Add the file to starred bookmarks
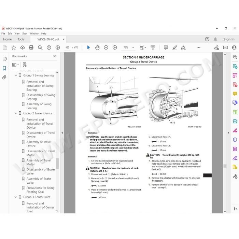 click(x=14, y=48)
